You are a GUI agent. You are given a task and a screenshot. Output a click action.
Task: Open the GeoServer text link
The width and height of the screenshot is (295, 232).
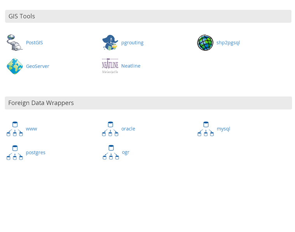tap(37, 66)
